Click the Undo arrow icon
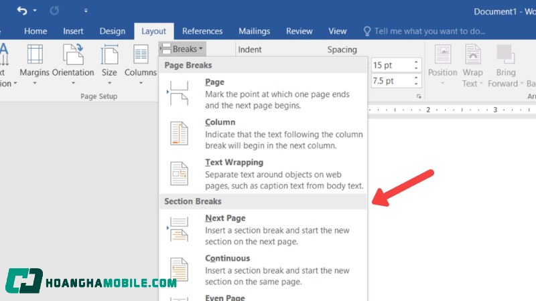 tap(22, 11)
